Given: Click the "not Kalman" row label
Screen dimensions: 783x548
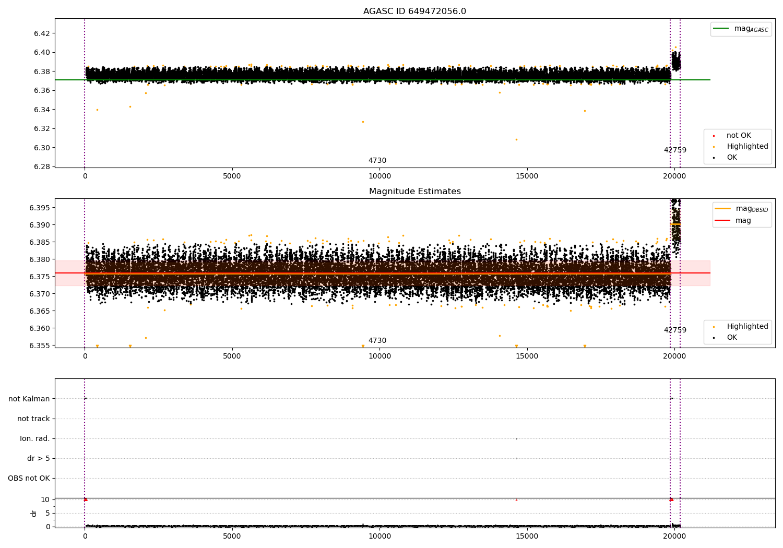Looking at the screenshot, I should click(x=29, y=399).
